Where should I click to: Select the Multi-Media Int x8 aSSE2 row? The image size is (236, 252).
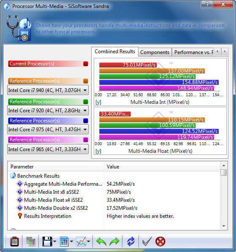coord(114,192)
